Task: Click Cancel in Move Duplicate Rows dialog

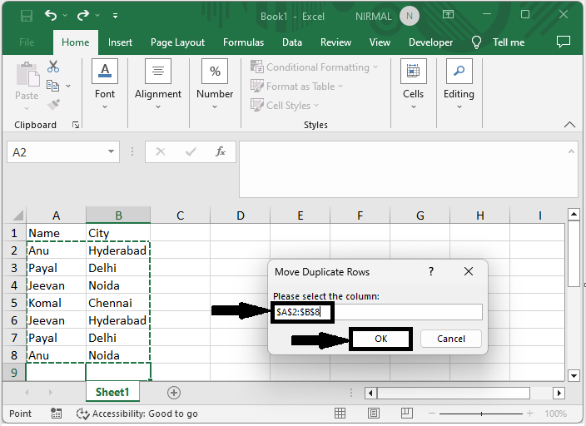Action: 450,339
